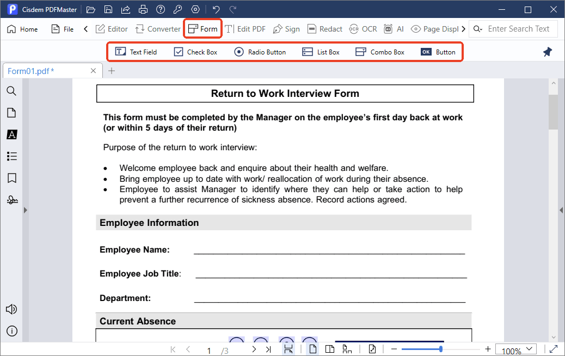Show previous ribbon tabs with left chevron

tap(86, 29)
